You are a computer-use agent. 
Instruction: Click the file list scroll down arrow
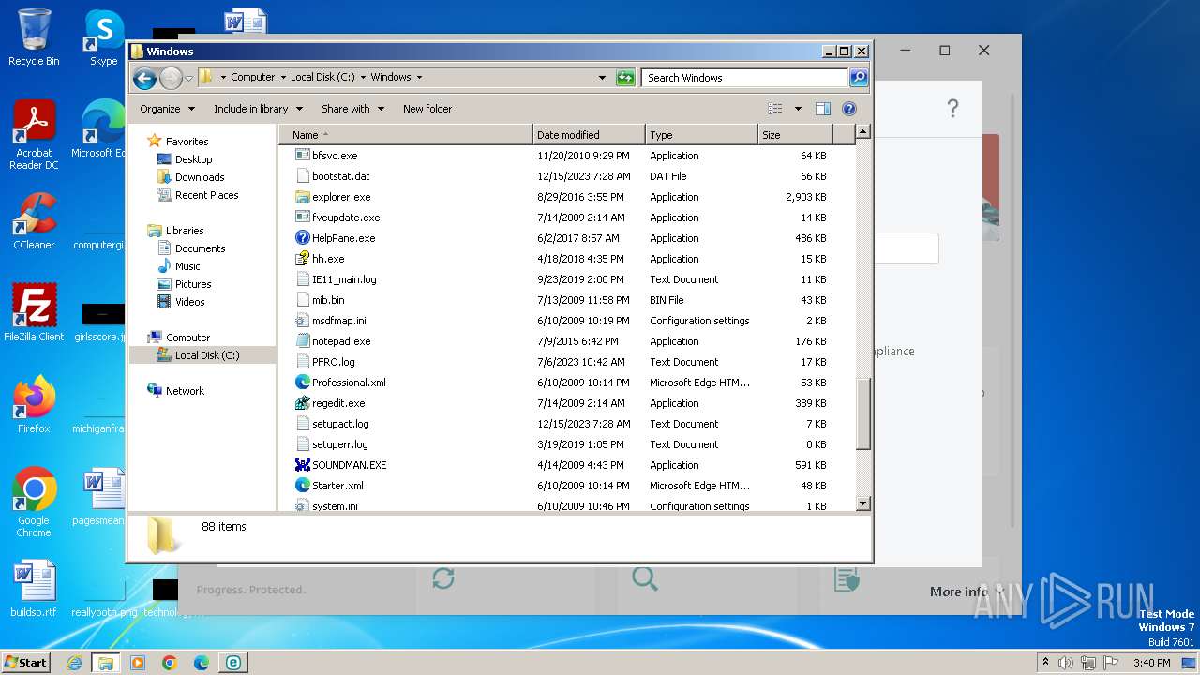point(863,504)
